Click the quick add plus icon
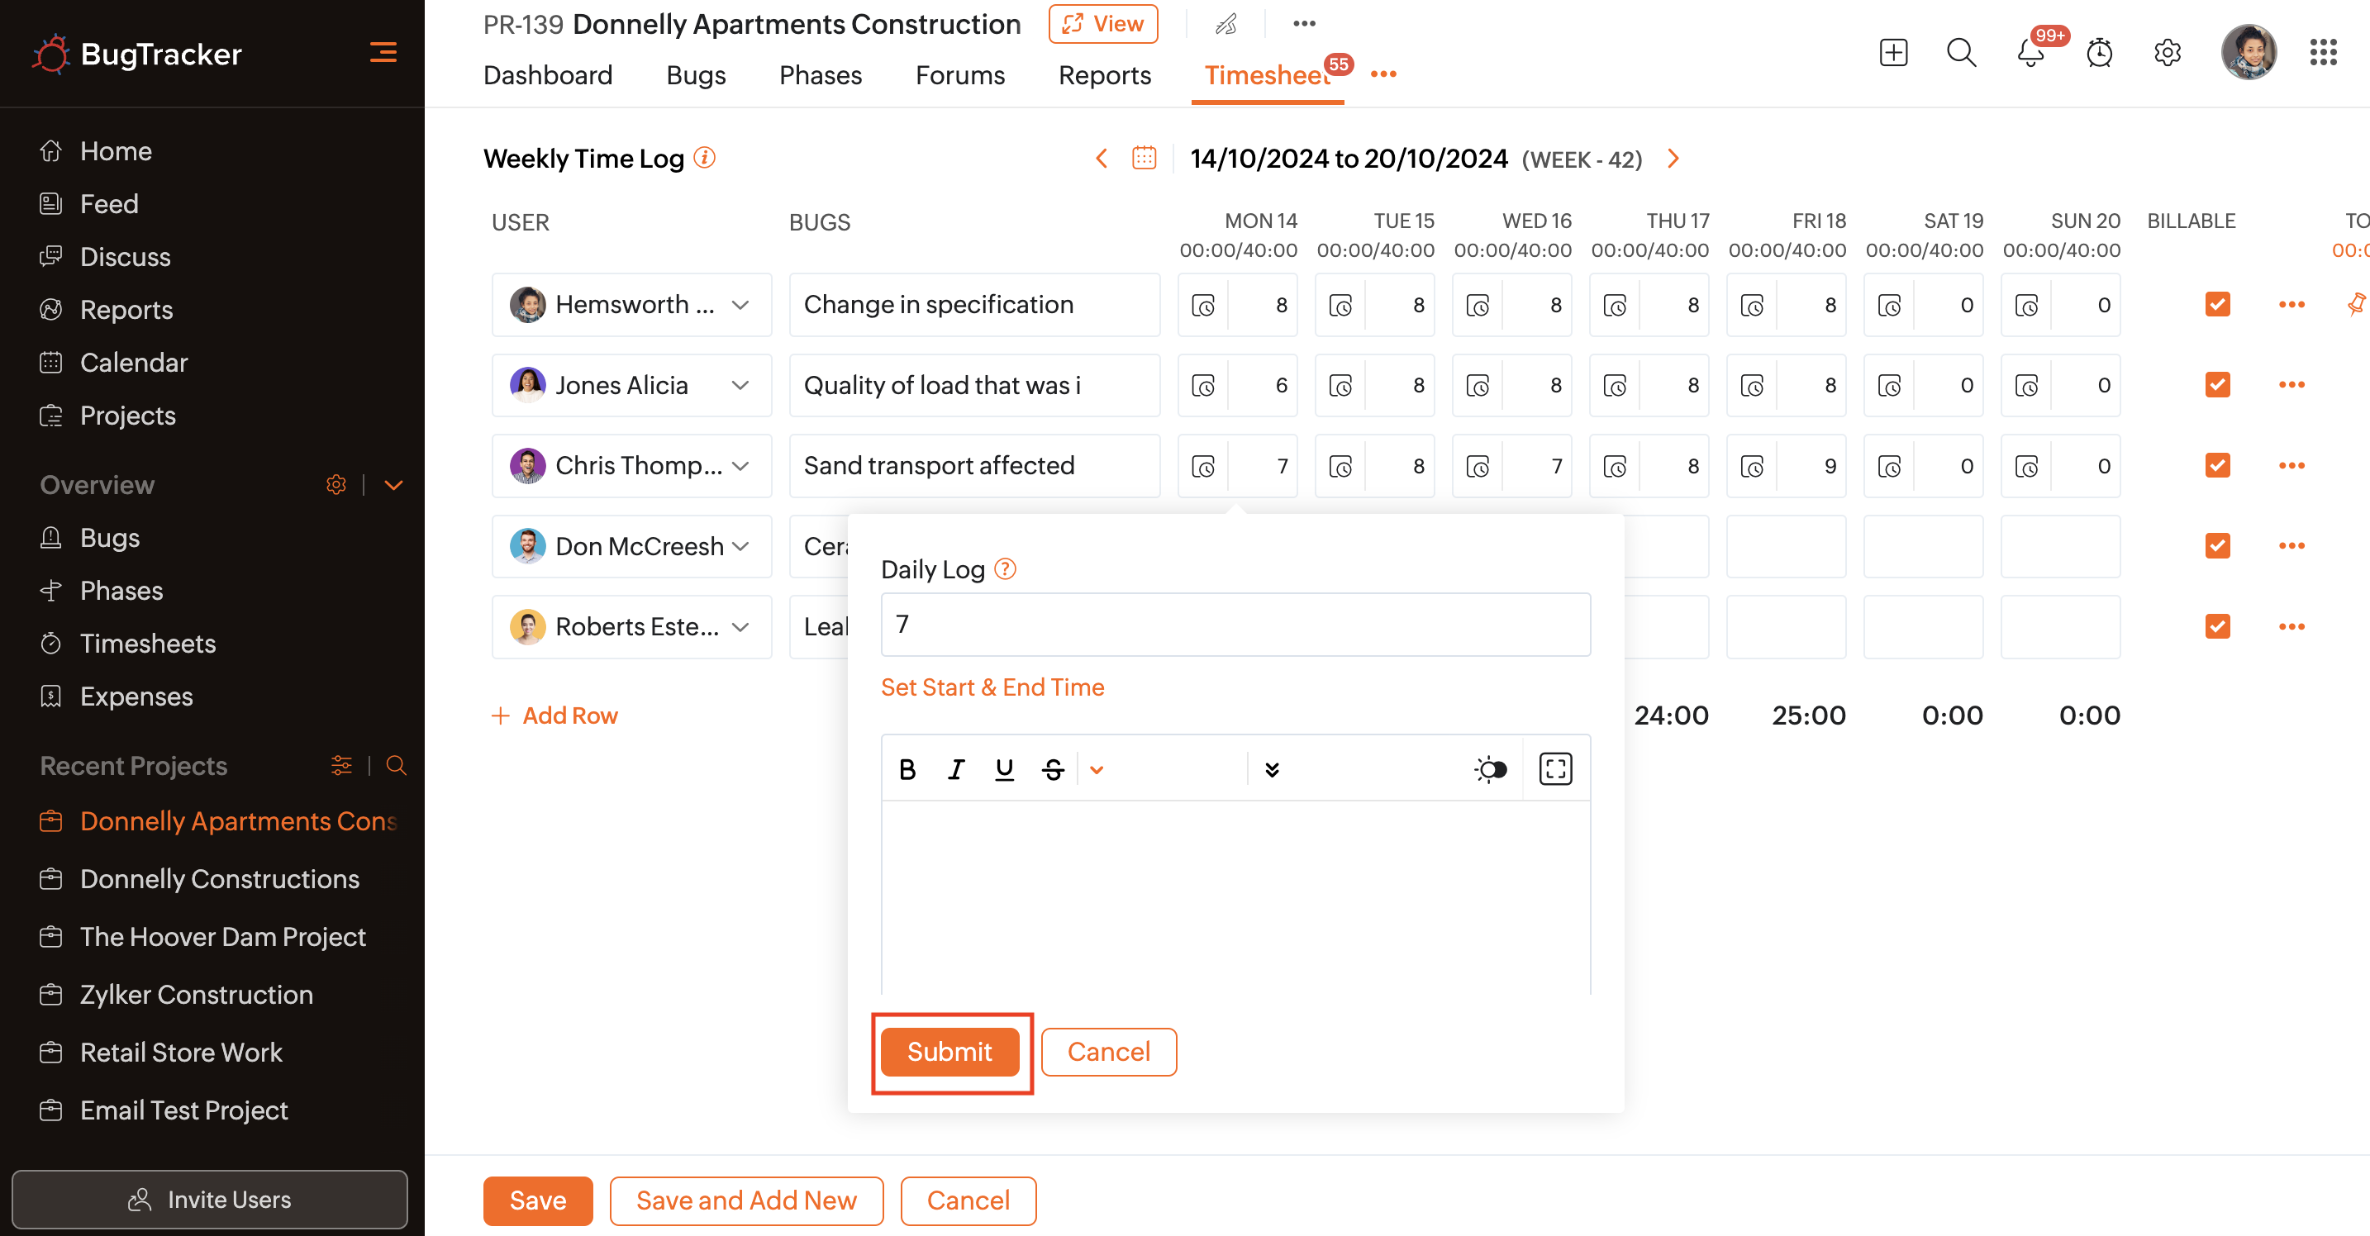The height and width of the screenshot is (1236, 2370). click(x=1892, y=52)
